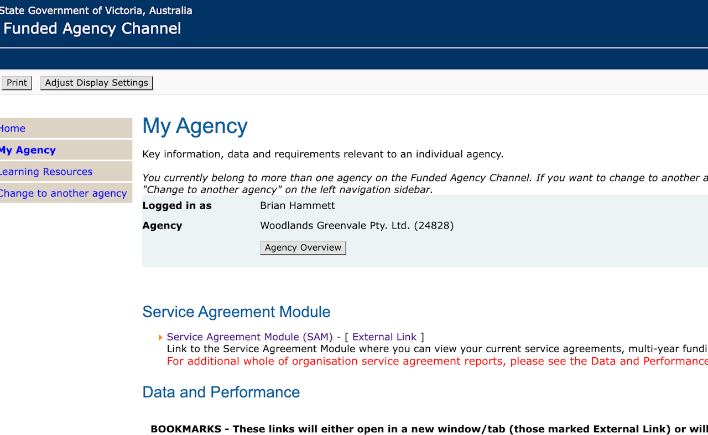The width and height of the screenshot is (708, 435).
Task: Click the logged-in name Brian Hammett
Action: (x=298, y=206)
